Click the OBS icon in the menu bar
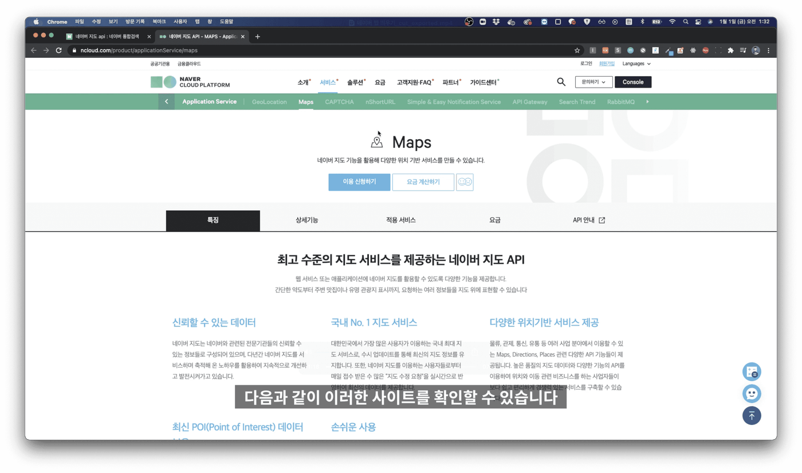The image size is (802, 473). pos(469,22)
